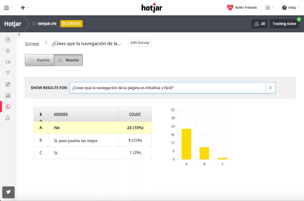This screenshot has height=201, width=304.
Task: Click yellow bar A in chart
Action: click(186, 144)
